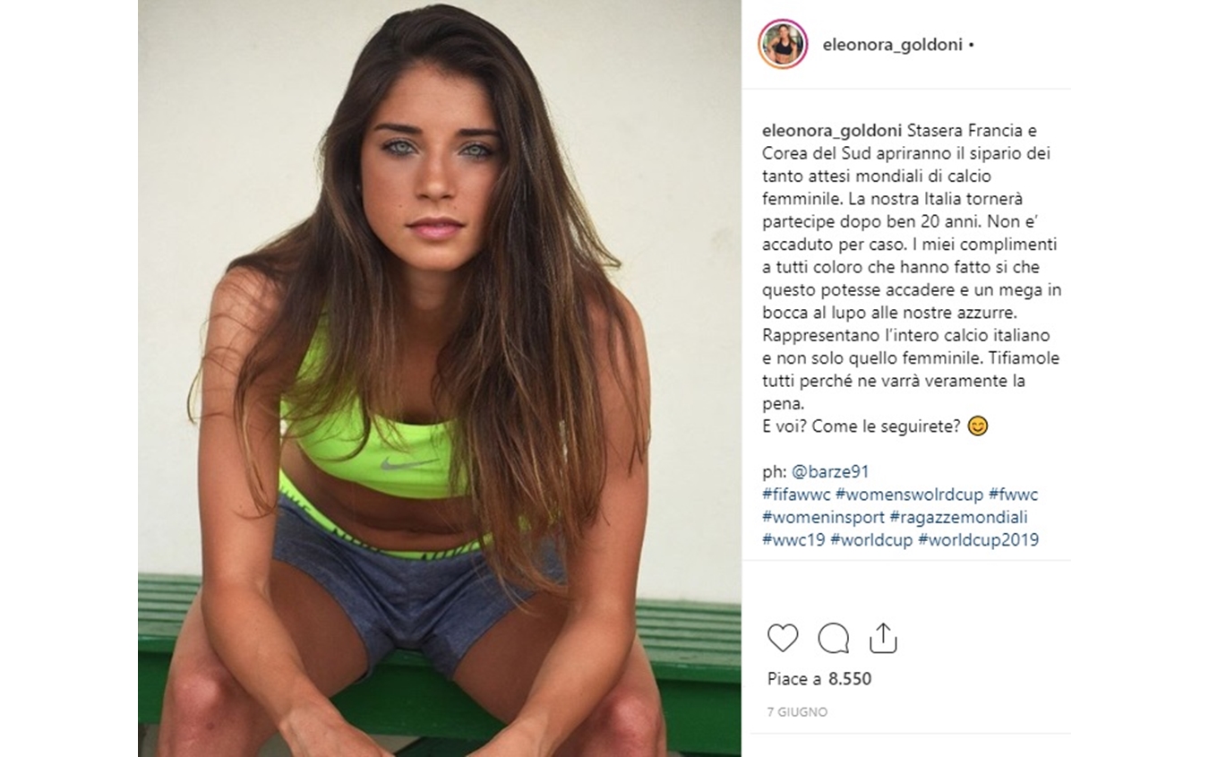Open comments via the speech bubble icon
1209x757 pixels.
pyautogui.click(x=833, y=638)
